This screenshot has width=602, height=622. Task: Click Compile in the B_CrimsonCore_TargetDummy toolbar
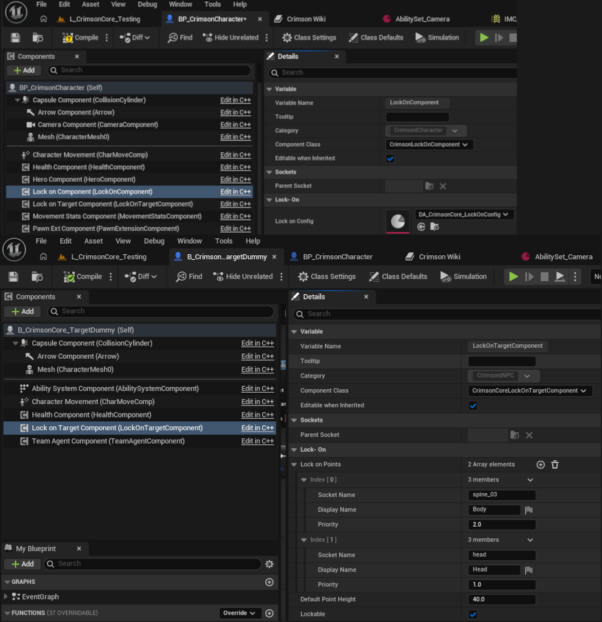point(83,276)
